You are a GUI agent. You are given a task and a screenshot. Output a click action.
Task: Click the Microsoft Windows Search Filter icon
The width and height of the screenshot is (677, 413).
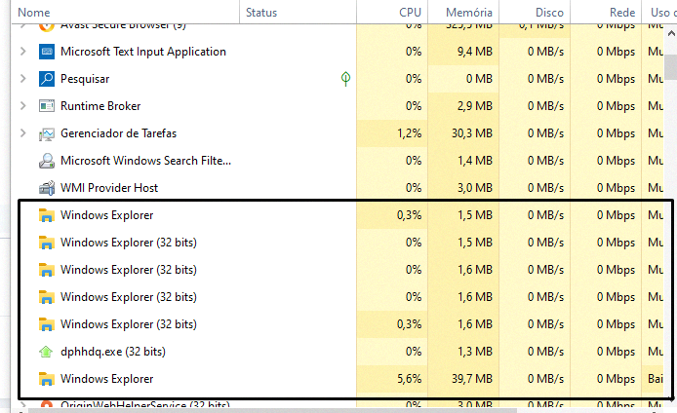click(47, 161)
